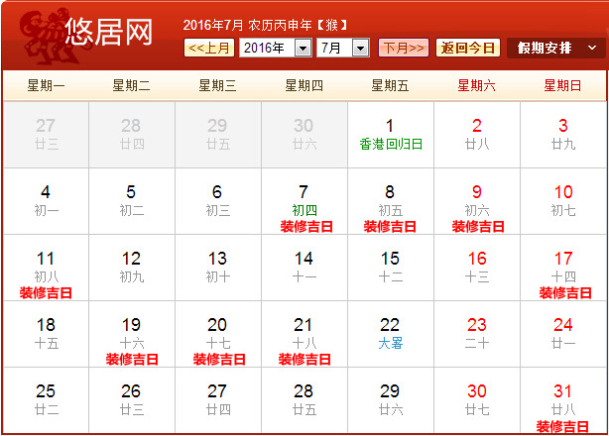Select grayed-out June 27 date cell

(x=46, y=134)
